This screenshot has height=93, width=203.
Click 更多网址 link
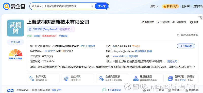coord(133,56)
